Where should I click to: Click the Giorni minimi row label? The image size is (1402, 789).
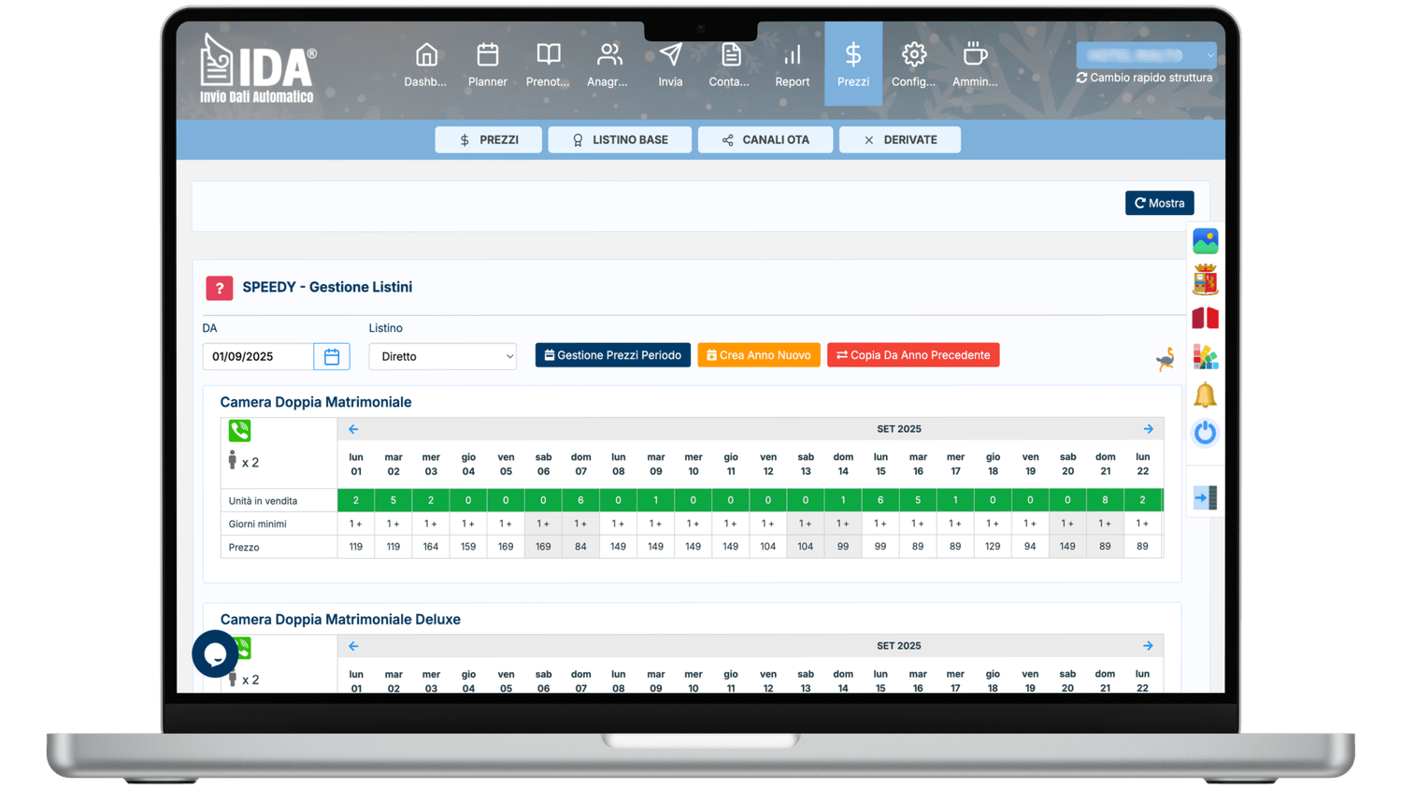tap(257, 524)
